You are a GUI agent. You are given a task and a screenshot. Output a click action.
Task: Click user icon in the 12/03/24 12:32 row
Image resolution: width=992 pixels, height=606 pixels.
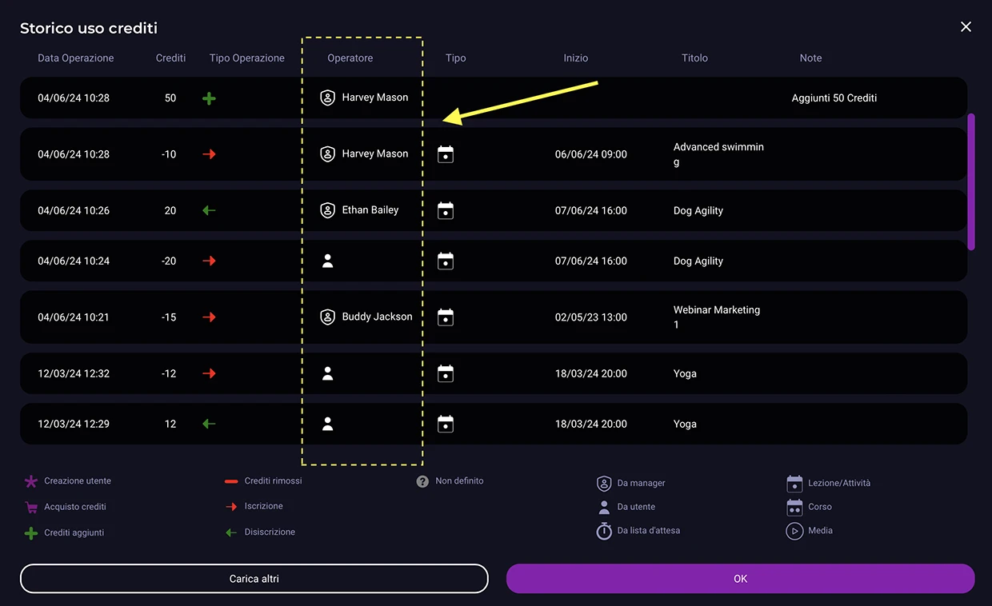click(x=327, y=373)
